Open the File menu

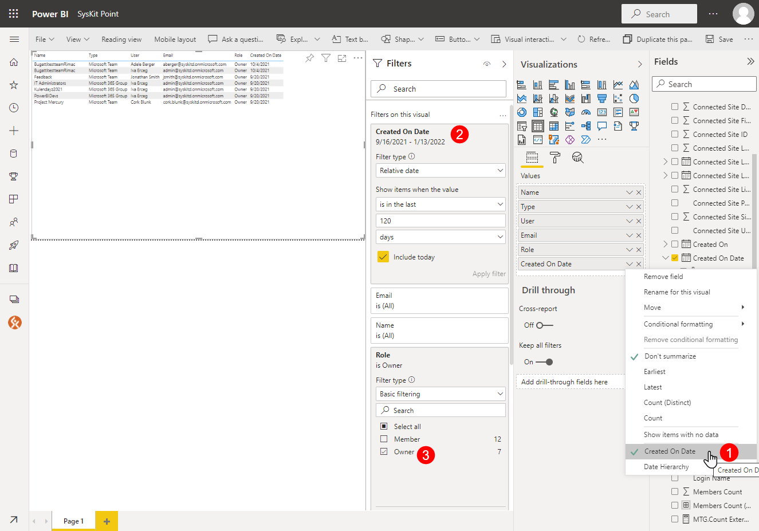click(x=45, y=39)
